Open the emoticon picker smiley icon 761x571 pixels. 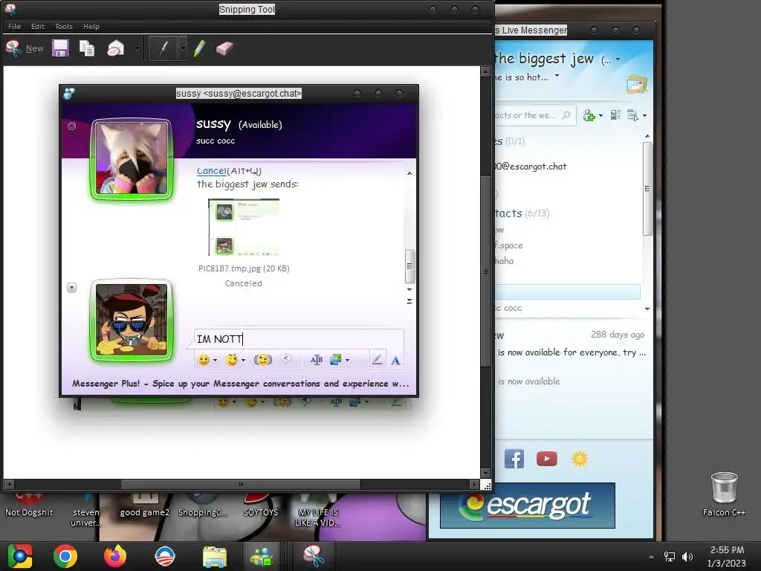point(204,360)
